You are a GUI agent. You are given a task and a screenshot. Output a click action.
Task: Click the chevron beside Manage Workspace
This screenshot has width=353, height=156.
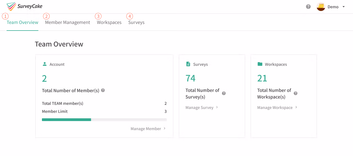tap(296, 107)
